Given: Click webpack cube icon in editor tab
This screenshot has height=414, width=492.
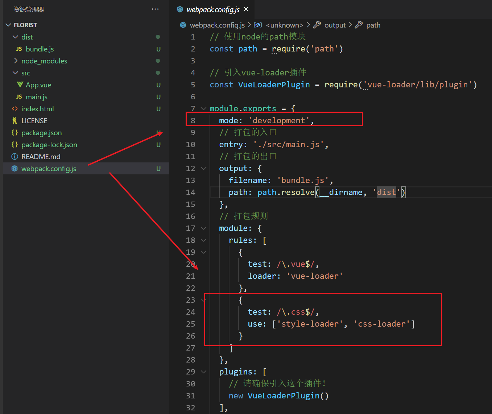Looking at the screenshot, I should pos(180,9).
